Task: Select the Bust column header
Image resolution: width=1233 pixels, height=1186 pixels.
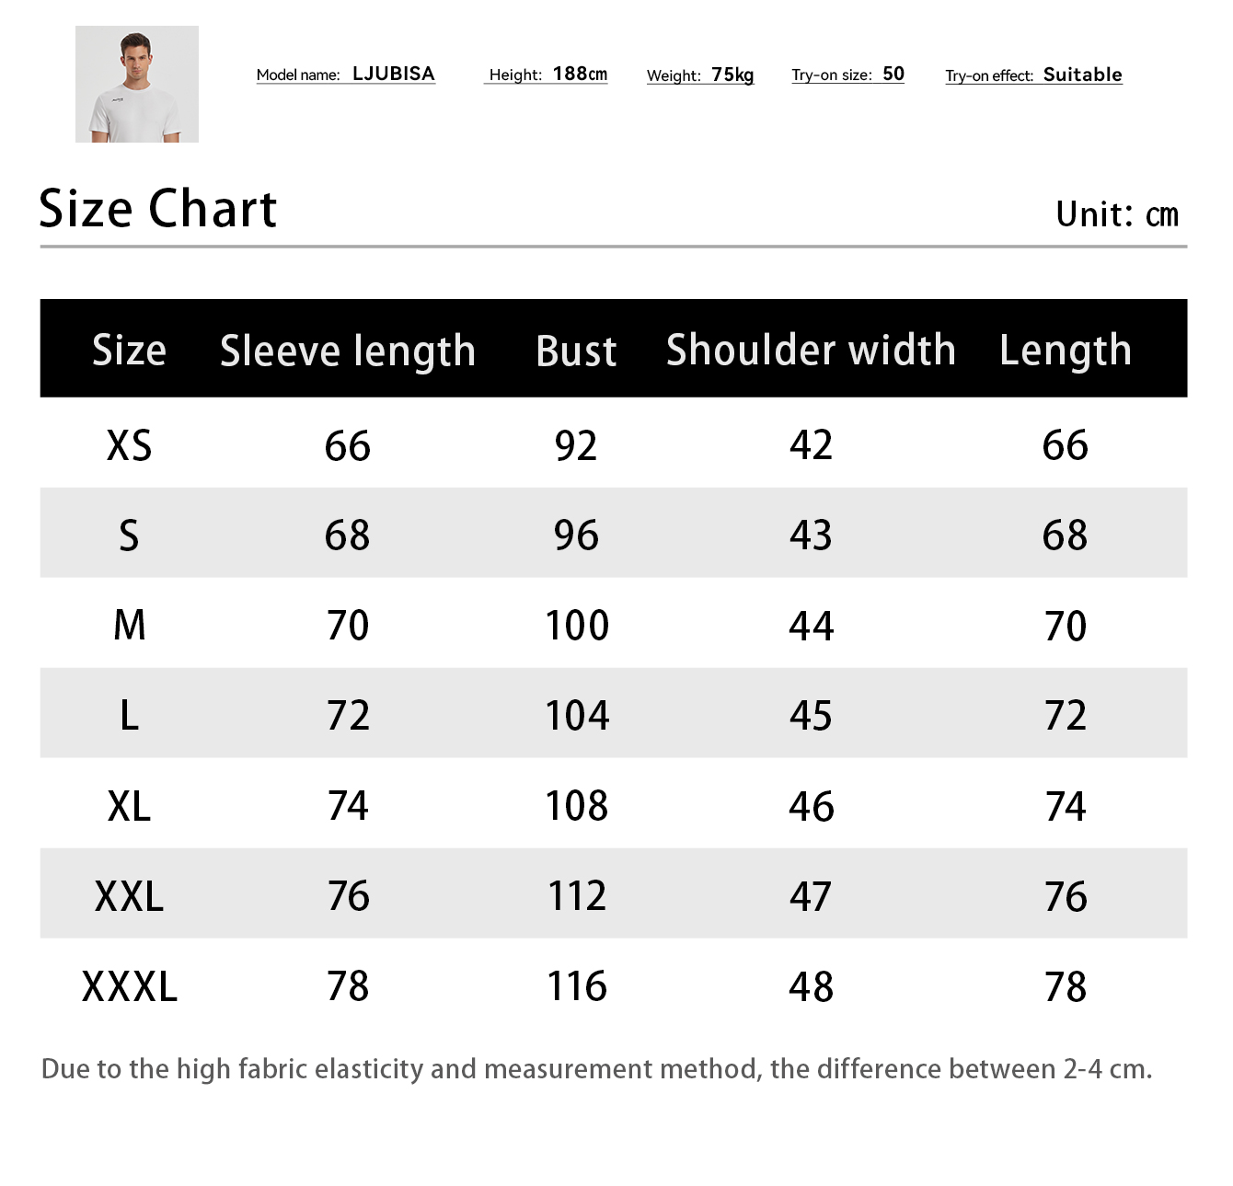Action: (576, 351)
